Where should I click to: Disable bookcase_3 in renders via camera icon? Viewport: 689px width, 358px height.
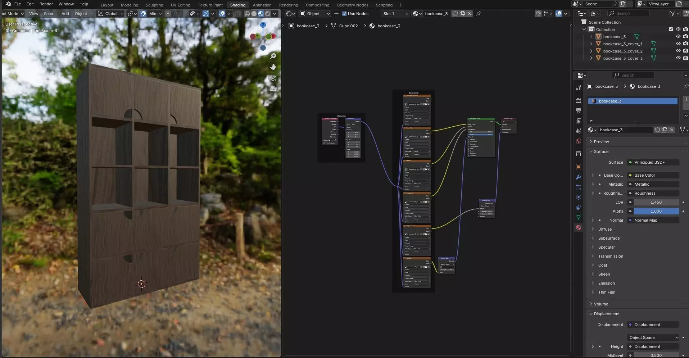(x=686, y=36)
